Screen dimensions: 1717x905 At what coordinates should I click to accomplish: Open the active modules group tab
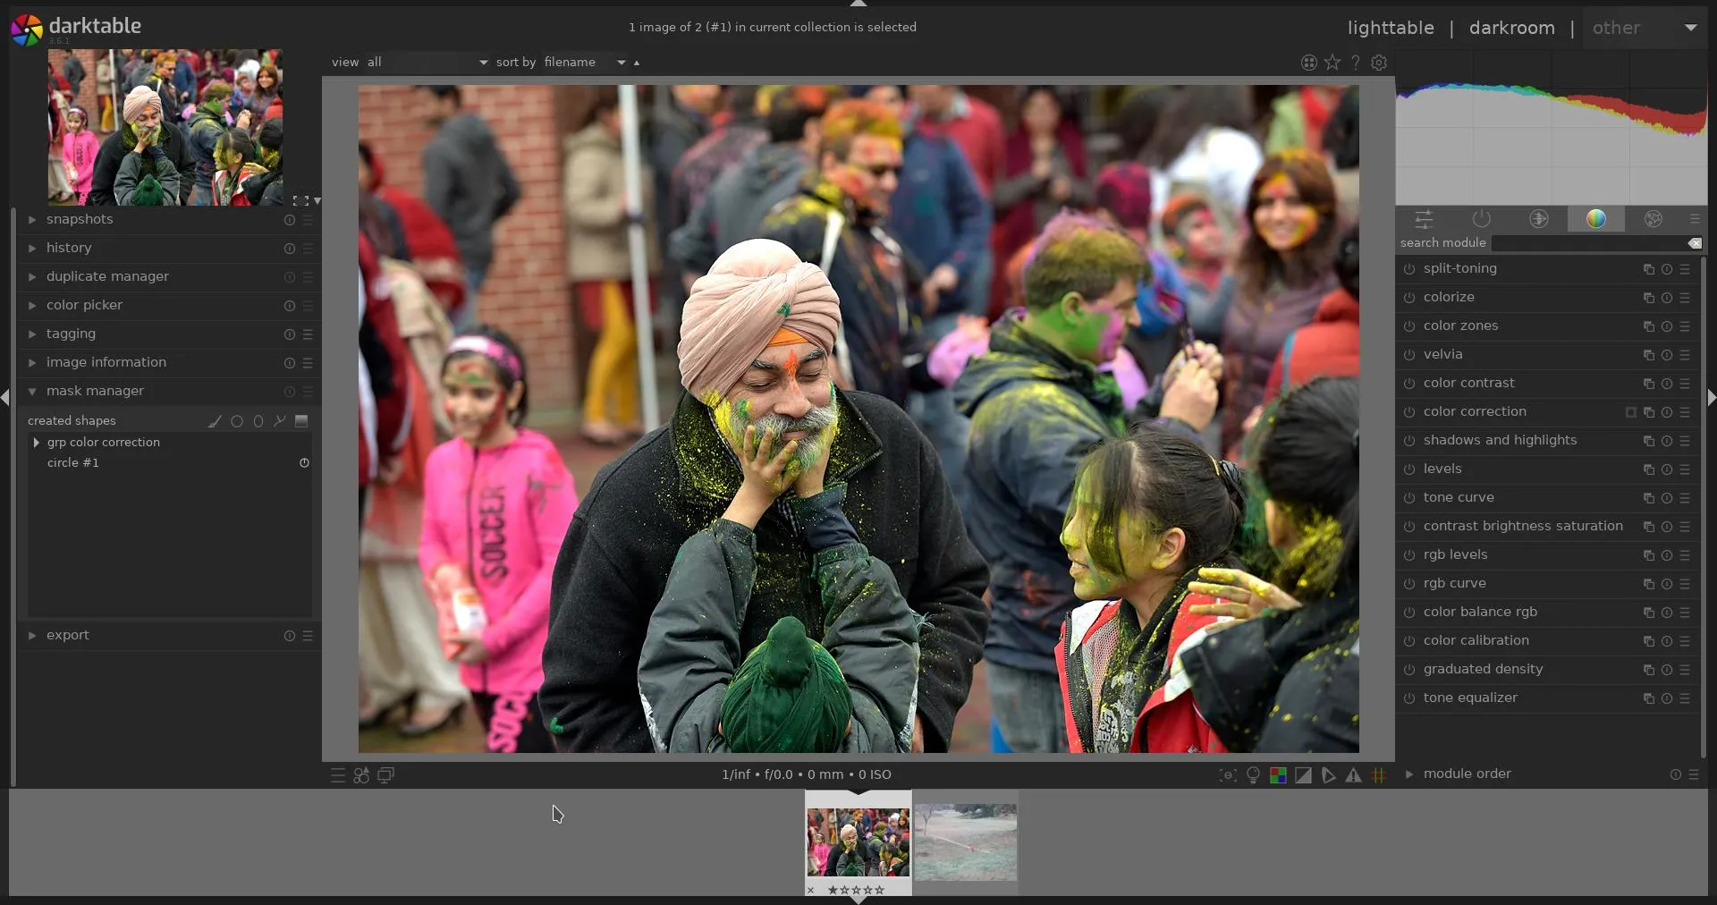pos(1481,219)
